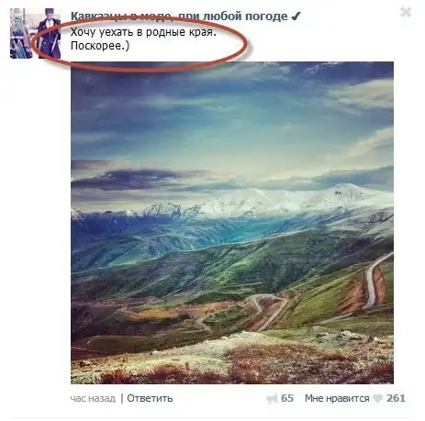425x421 pixels.
Task: Click the share count 65
Action: 287,398
